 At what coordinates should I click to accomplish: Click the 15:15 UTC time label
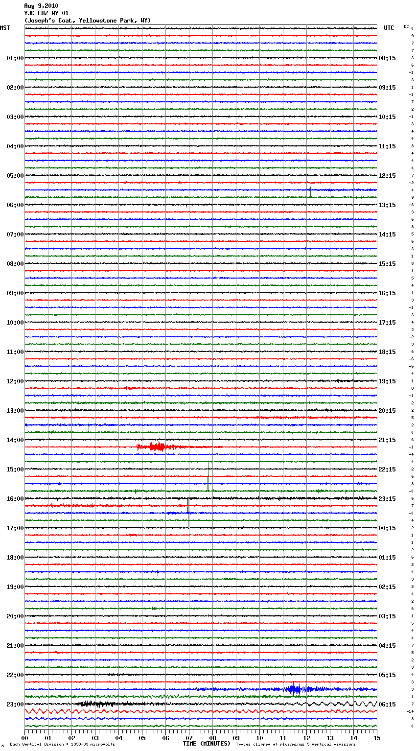pos(387,264)
